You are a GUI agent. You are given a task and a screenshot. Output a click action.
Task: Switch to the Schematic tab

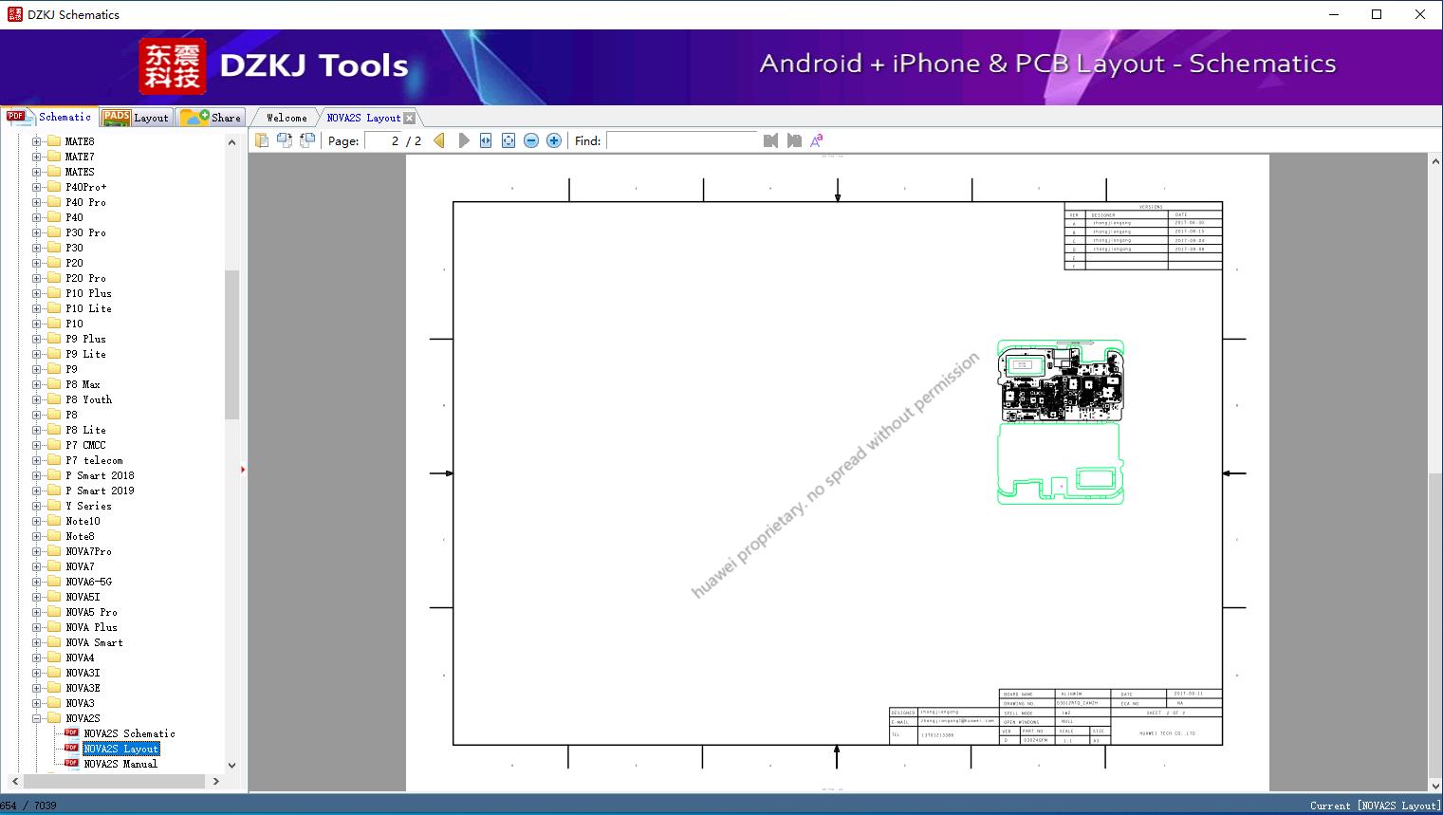click(49, 117)
